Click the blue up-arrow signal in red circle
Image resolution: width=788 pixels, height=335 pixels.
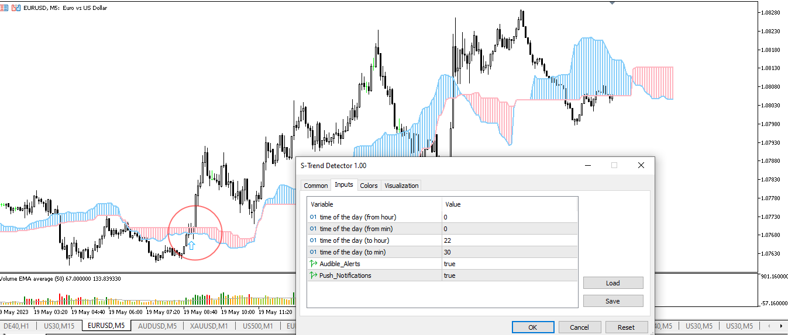click(191, 245)
